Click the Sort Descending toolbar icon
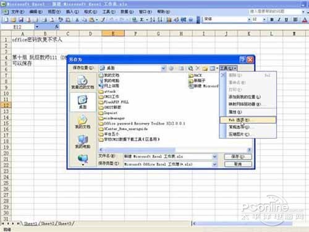The height and width of the screenshot is (232, 309). [160, 20]
